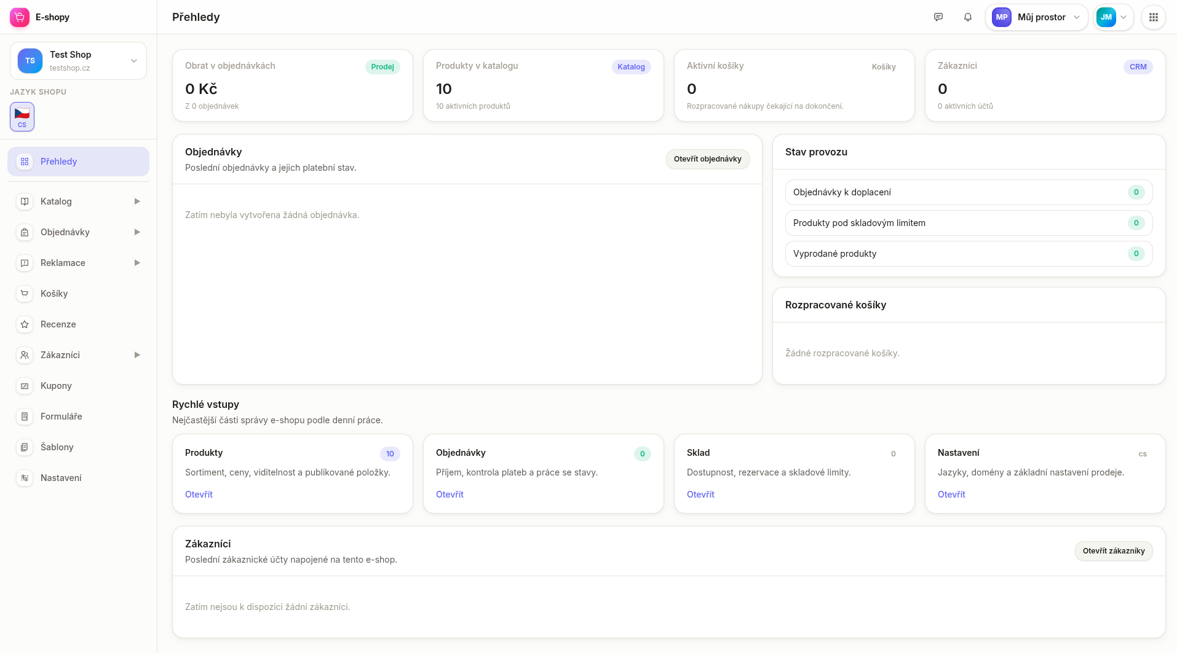Open Recenze label in the sidebar
The image size is (1177, 653).
click(x=58, y=324)
